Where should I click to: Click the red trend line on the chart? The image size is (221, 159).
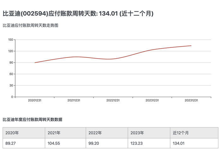coord(113,59)
